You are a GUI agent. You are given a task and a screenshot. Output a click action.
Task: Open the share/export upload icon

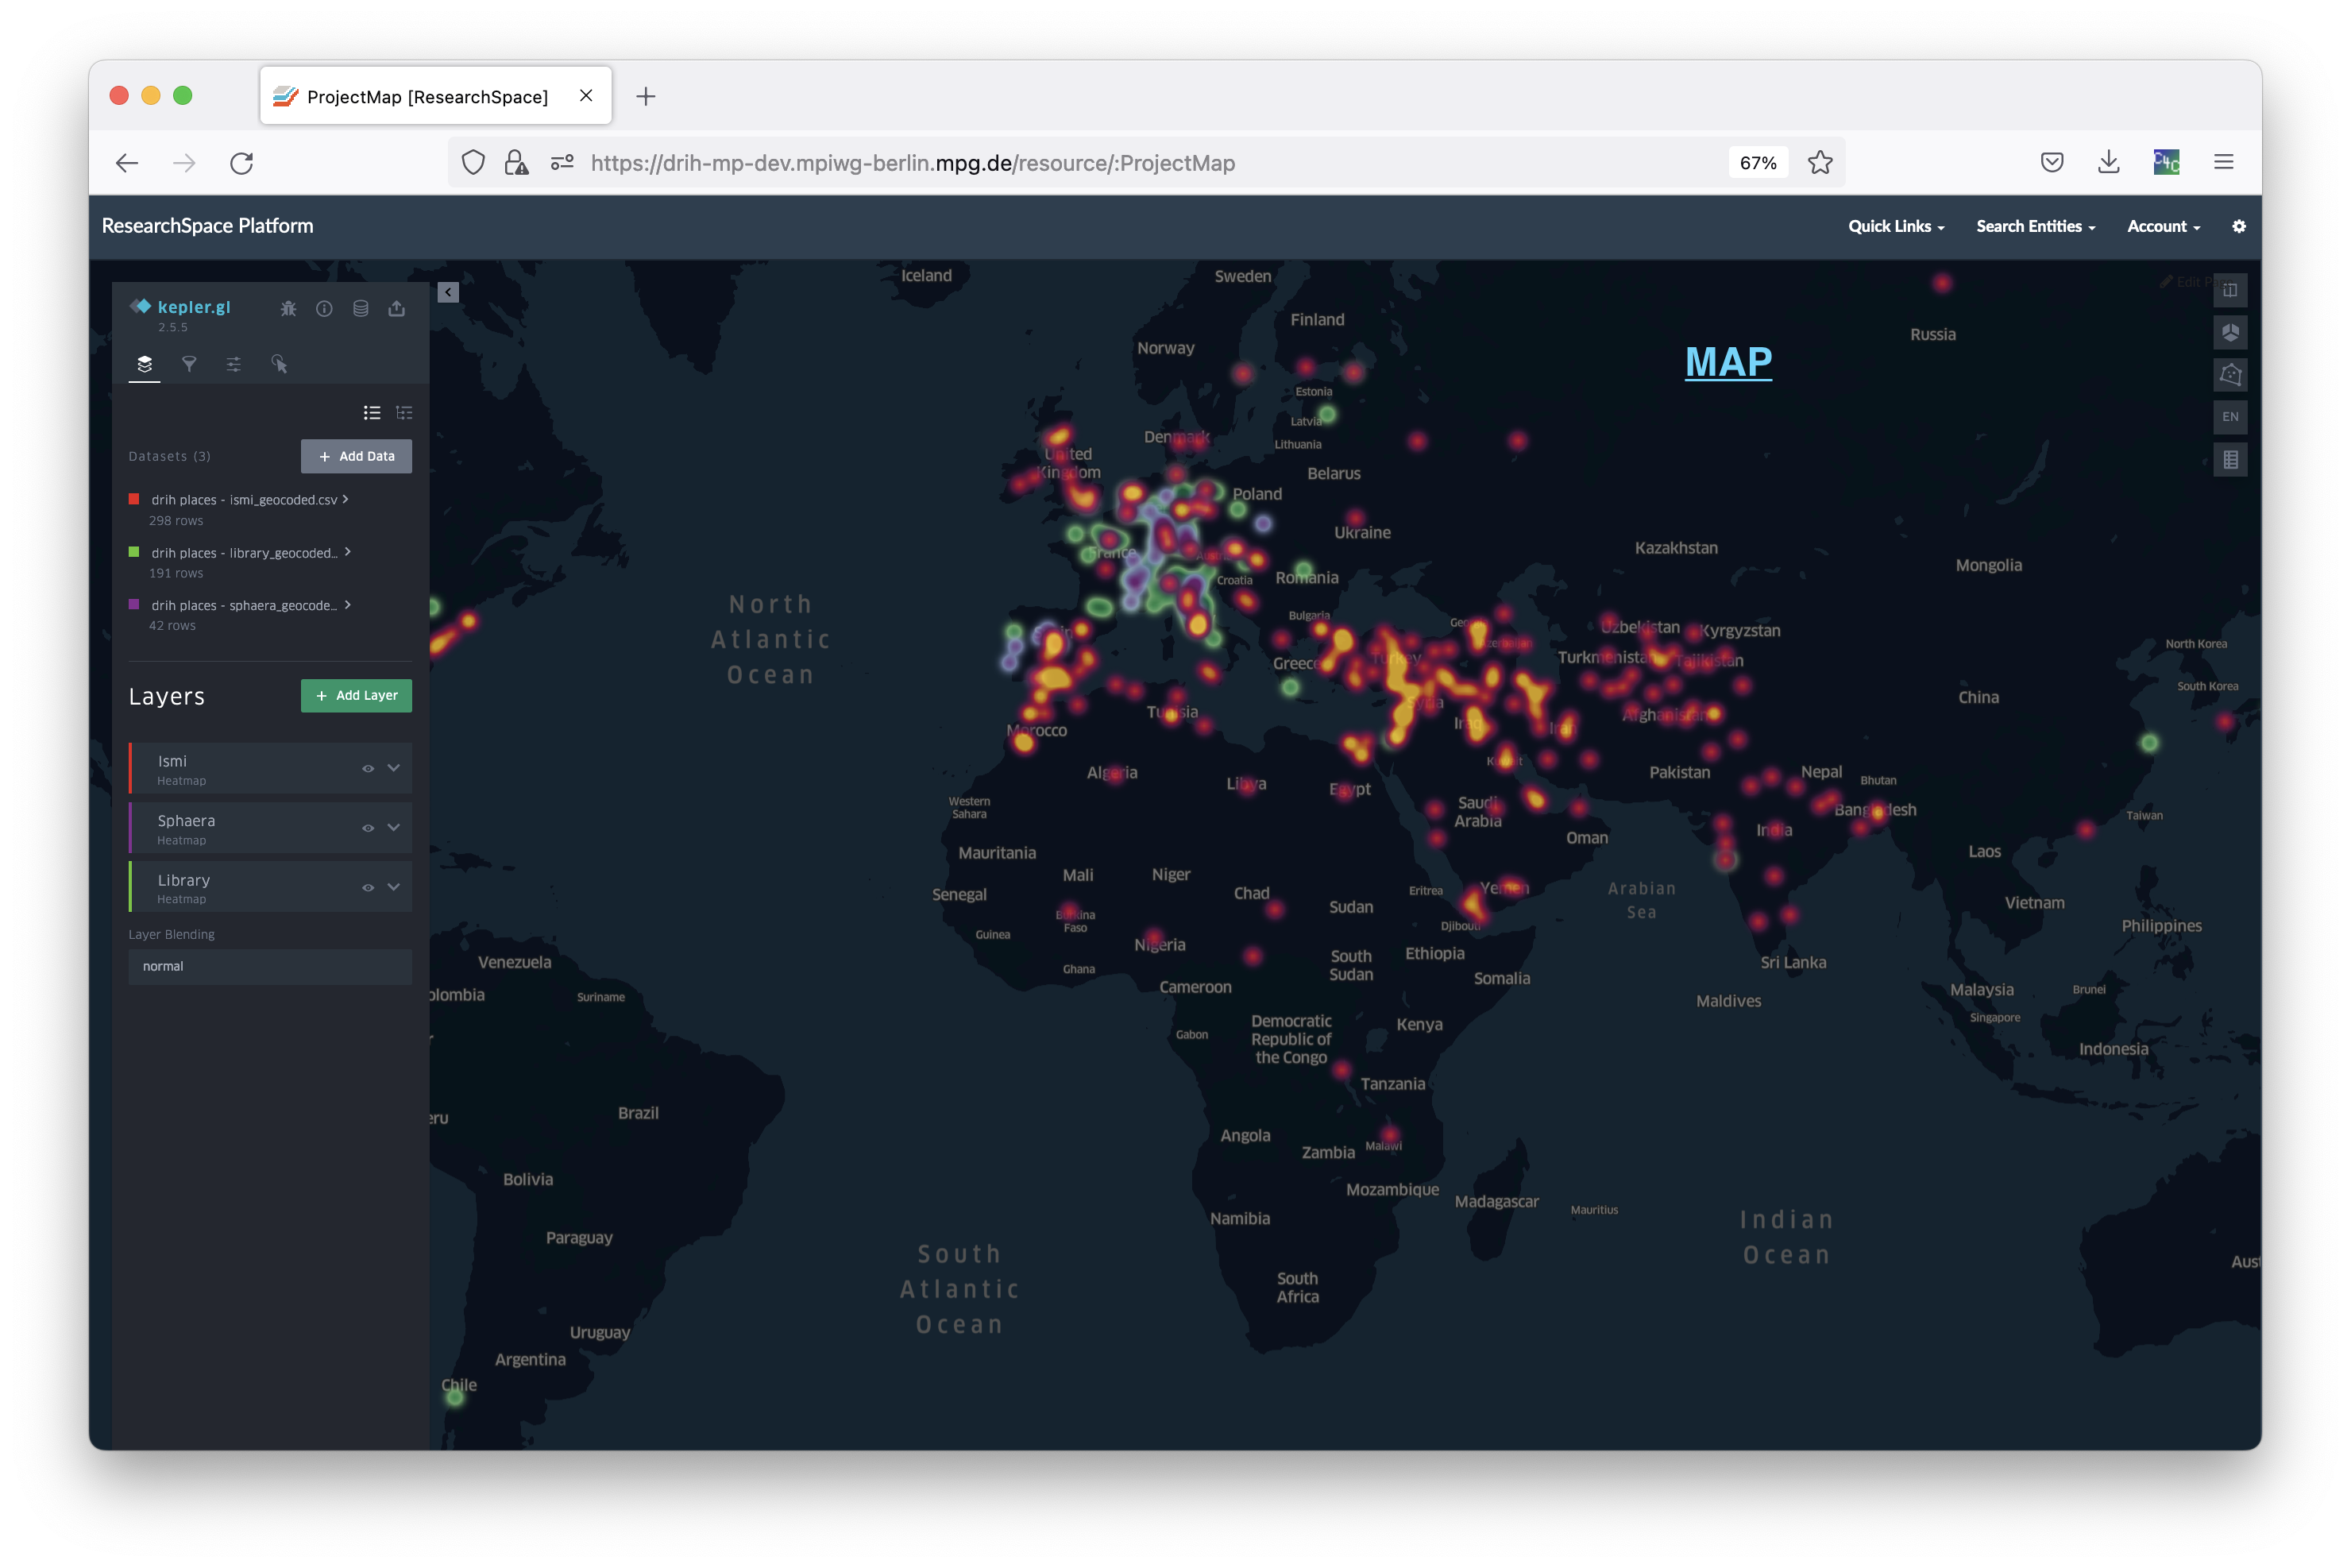click(x=397, y=308)
